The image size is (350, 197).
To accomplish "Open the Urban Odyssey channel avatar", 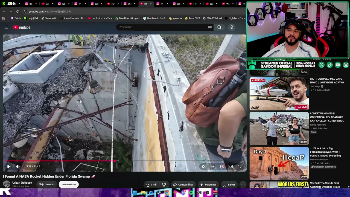I will pyautogui.click(x=7, y=184).
